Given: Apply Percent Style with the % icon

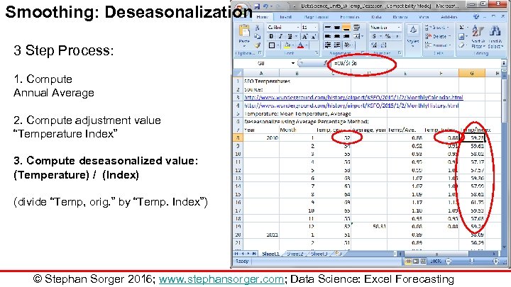Looking at the screenshot, I should (388, 36).
